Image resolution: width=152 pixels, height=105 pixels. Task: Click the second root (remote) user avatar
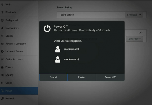(58, 59)
